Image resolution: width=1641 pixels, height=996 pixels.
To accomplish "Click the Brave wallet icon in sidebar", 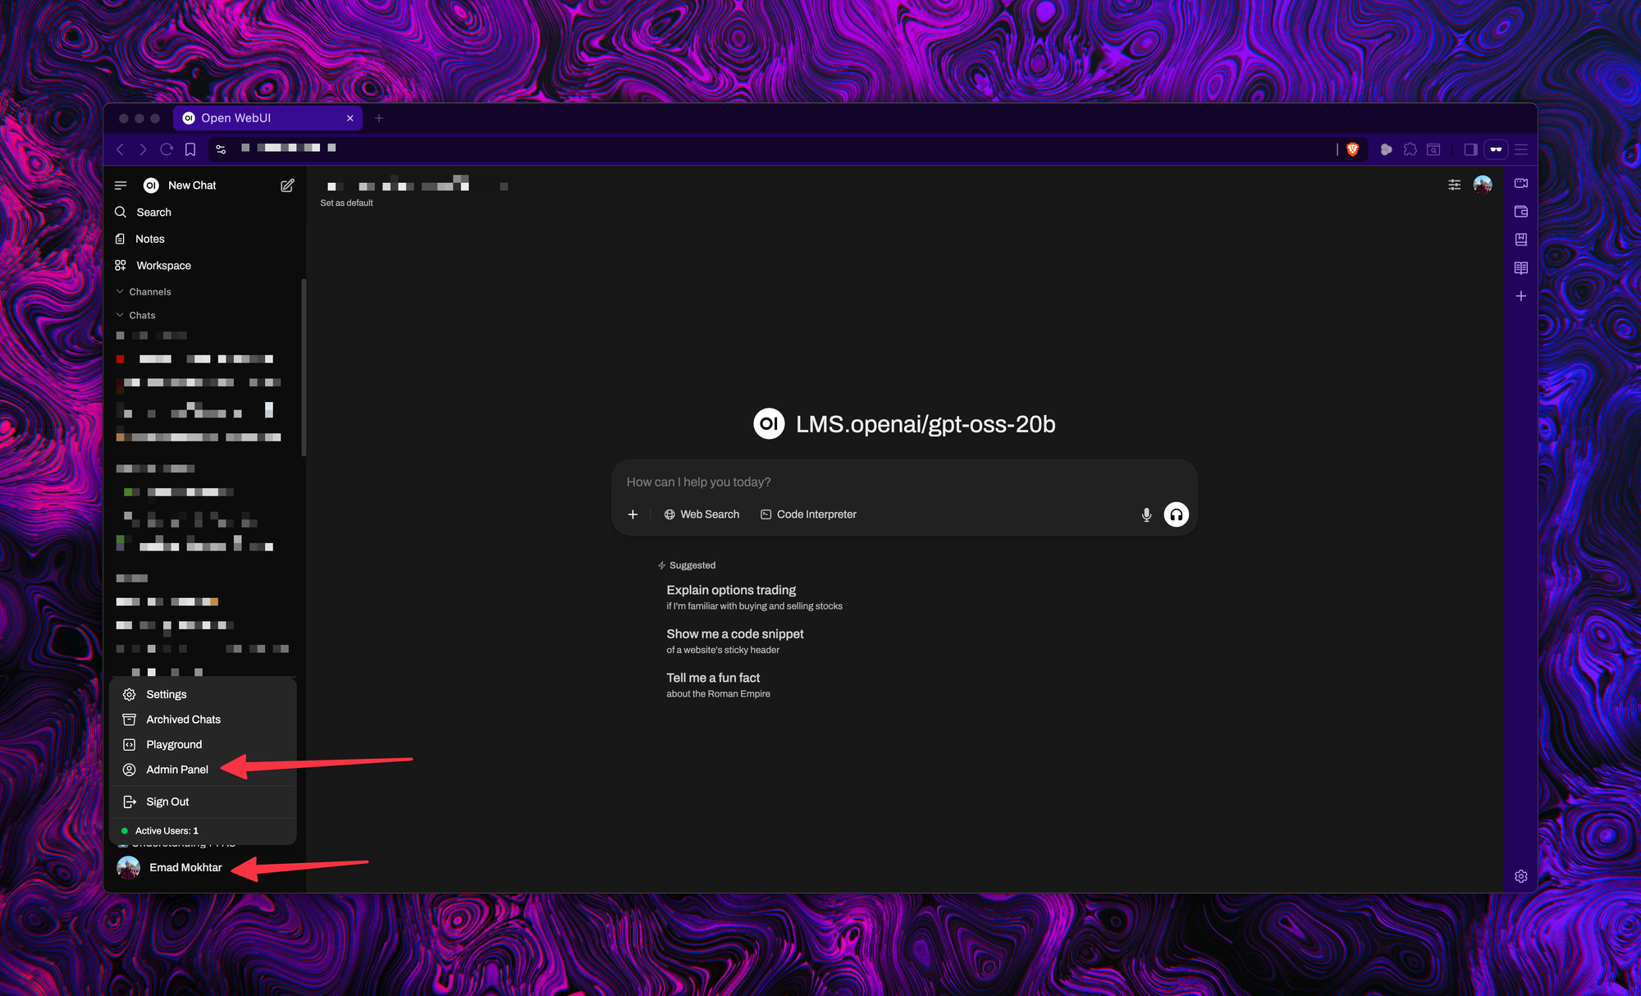I will pos(1520,212).
